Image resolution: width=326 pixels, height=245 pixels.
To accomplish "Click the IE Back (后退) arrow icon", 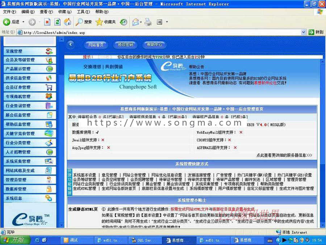I will coord(7,22).
